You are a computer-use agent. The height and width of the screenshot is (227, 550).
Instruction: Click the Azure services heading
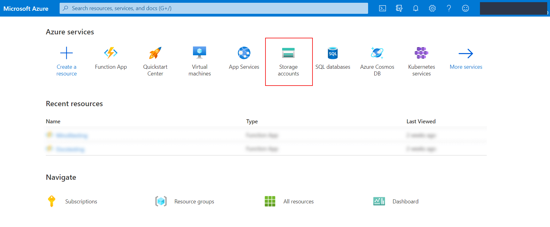point(70,32)
